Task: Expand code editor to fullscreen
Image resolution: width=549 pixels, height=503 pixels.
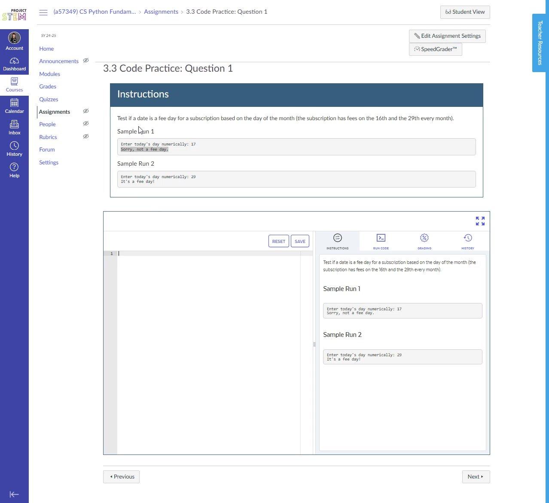Action: [x=480, y=221]
